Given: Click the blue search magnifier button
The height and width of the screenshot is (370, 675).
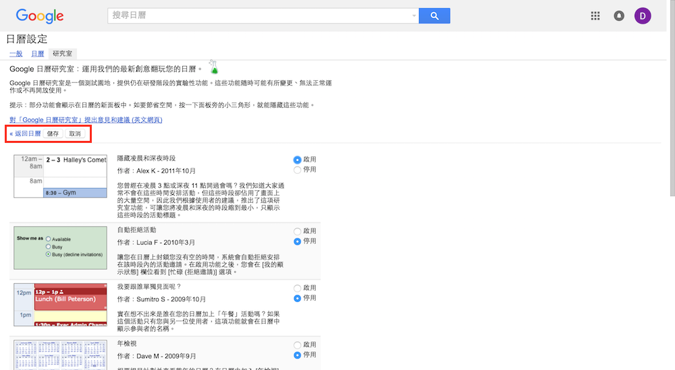Looking at the screenshot, I should [434, 16].
